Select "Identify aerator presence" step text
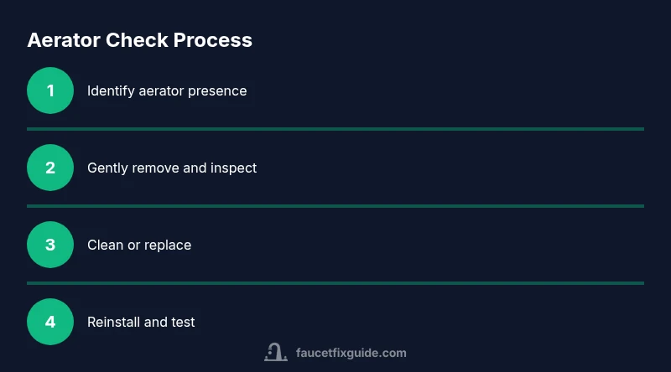 click(167, 90)
